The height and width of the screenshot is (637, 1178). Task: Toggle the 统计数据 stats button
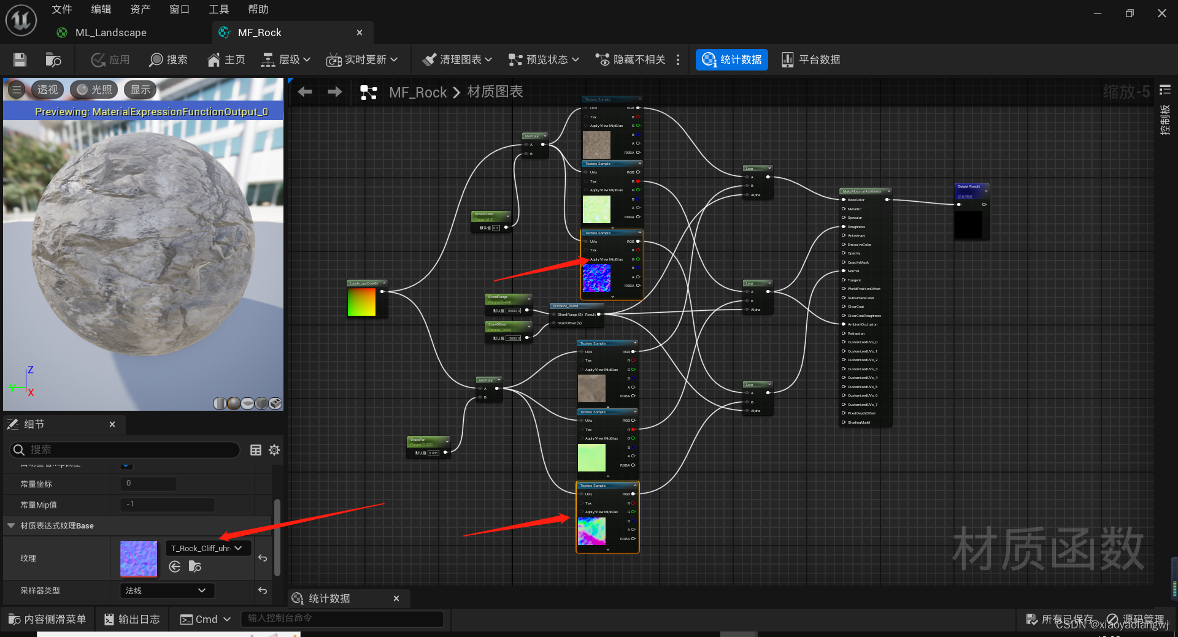click(732, 59)
